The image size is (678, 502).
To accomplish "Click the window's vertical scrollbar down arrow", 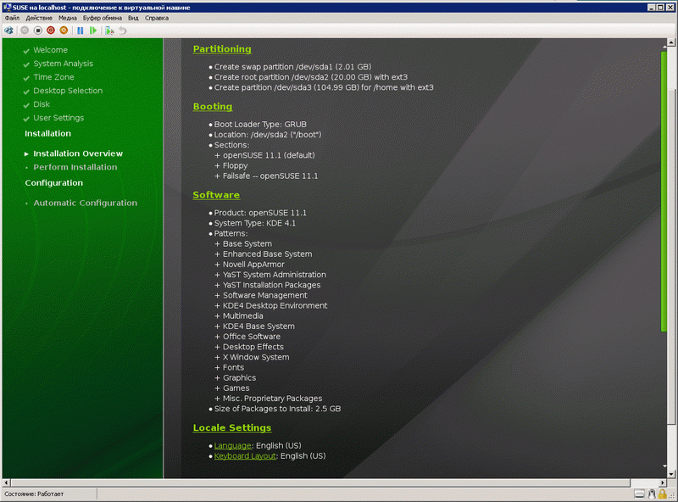I will pos(671,474).
